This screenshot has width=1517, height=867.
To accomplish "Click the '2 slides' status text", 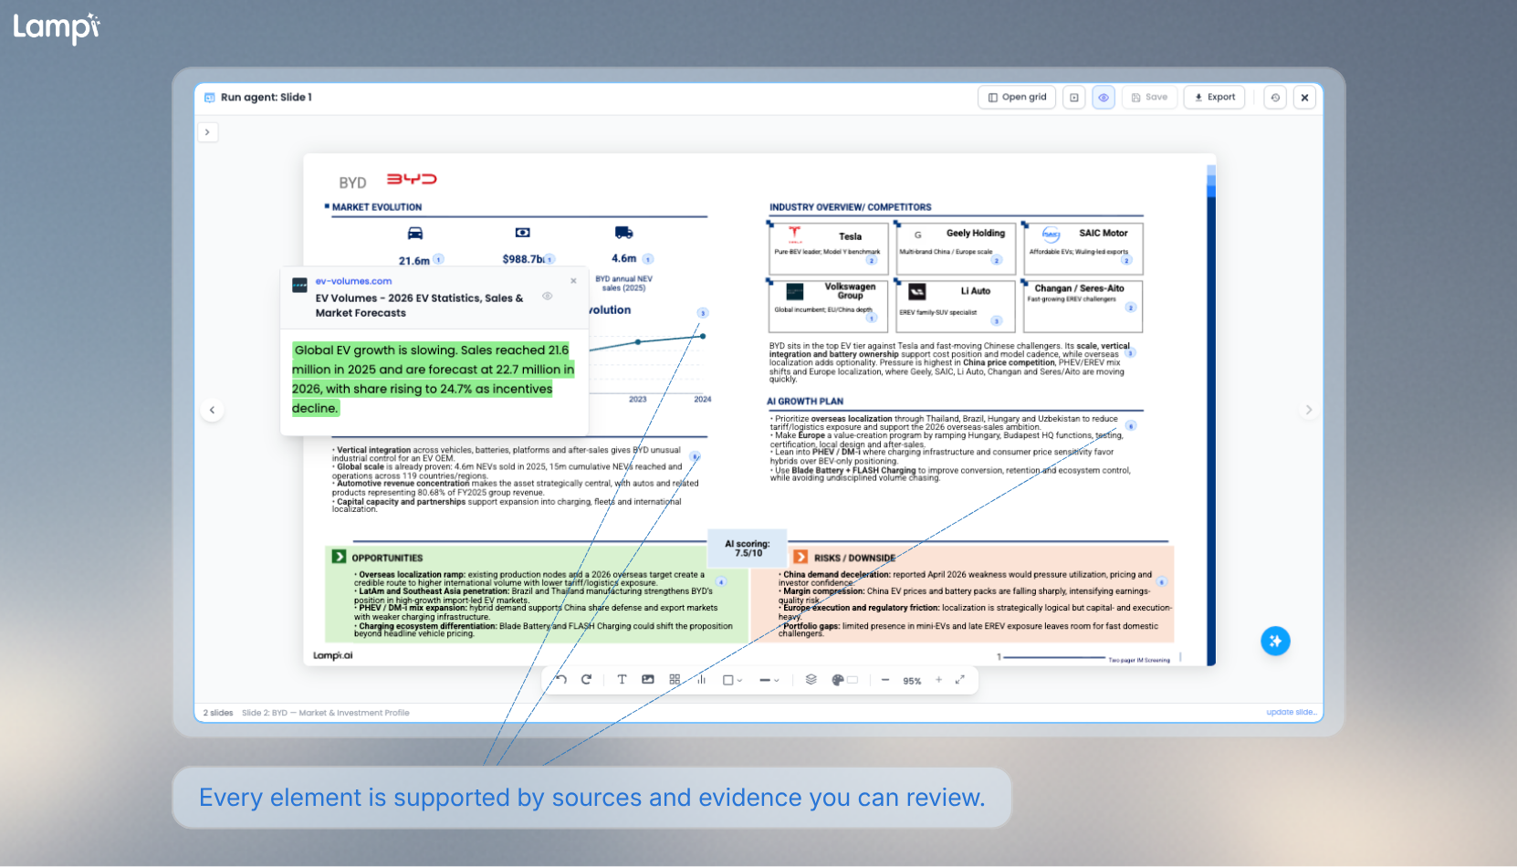I will [x=218, y=713].
